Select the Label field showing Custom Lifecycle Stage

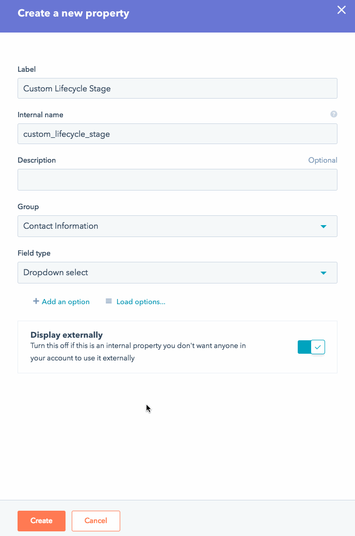click(177, 88)
